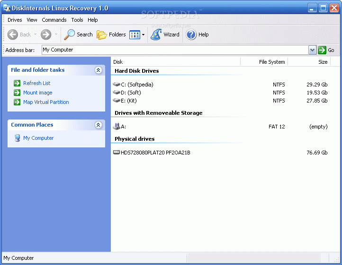Click the Map Virtual Partition link

point(46,102)
